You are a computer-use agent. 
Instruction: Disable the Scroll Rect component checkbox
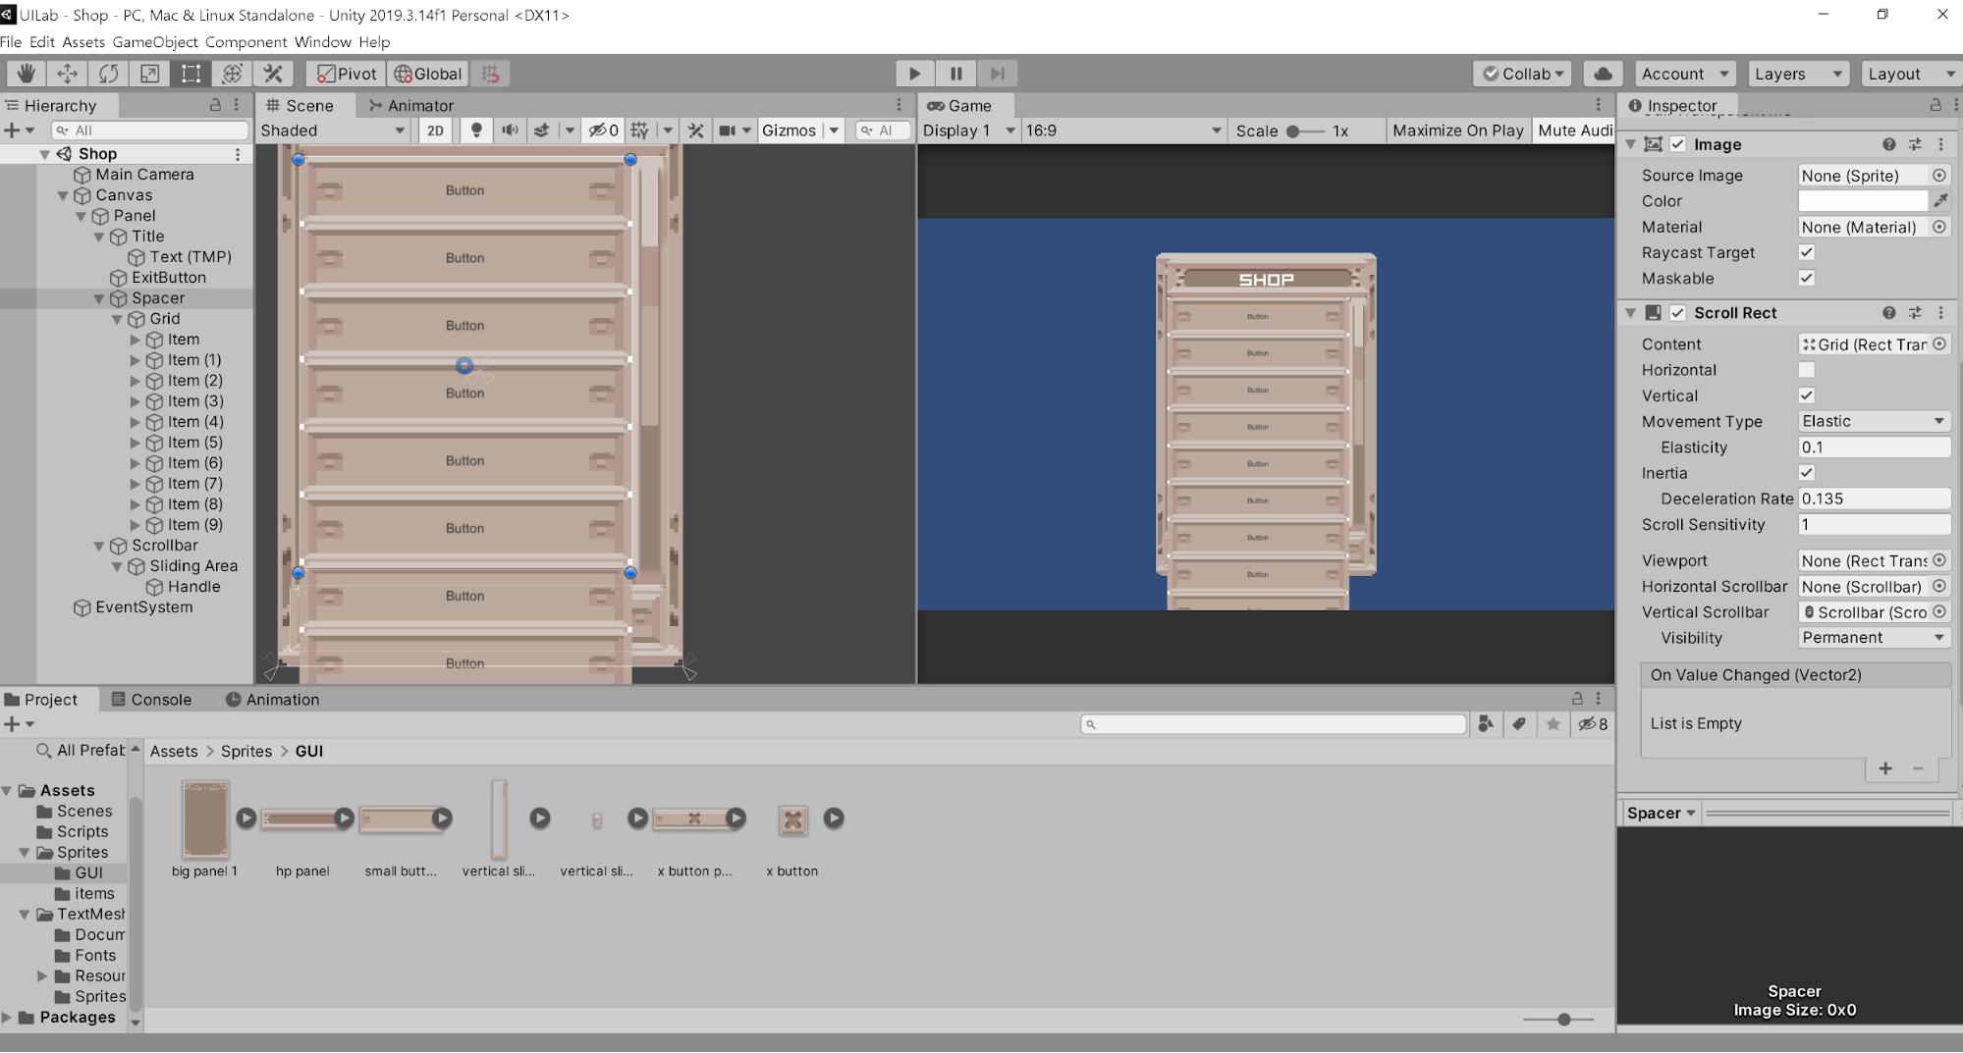1678,313
